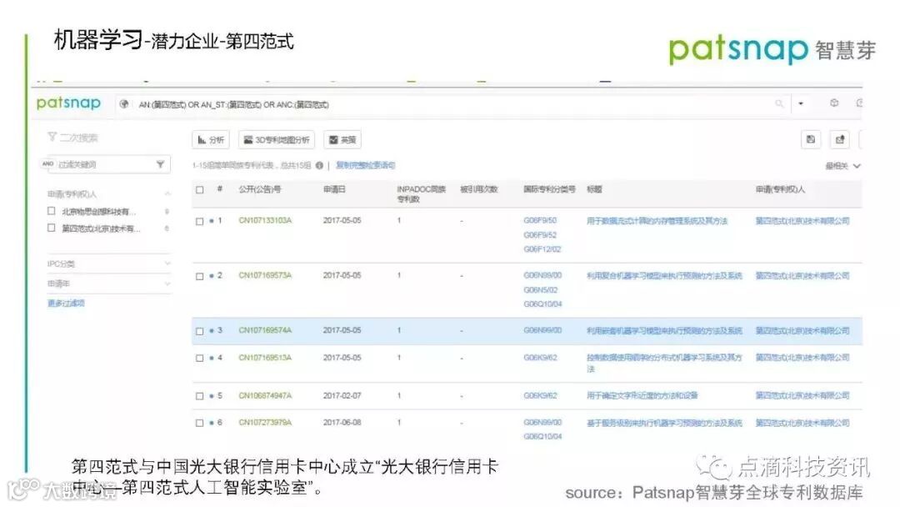
Task: Click the patsnap logo in the search bar
Action: 68,103
